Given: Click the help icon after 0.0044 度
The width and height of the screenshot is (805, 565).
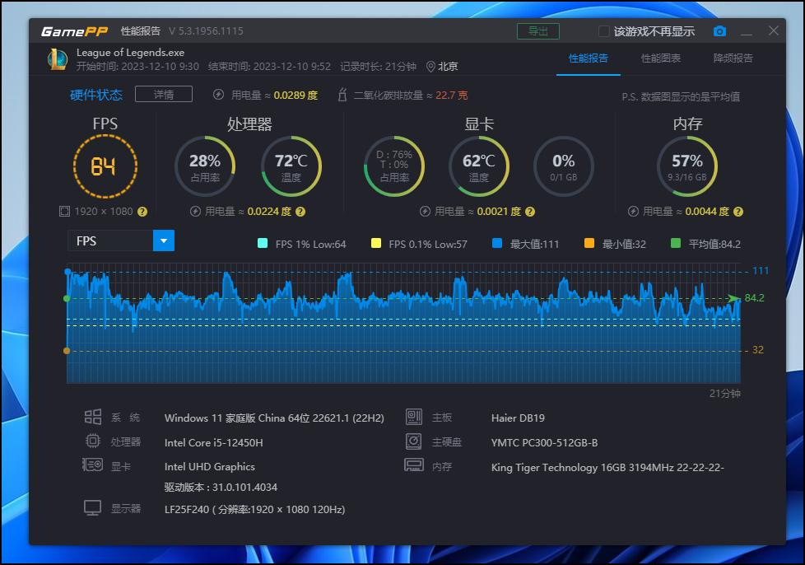Looking at the screenshot, I should pos(738,212).
